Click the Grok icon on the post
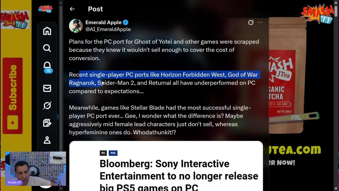This screenshot has height=191, width=339. 251,23
